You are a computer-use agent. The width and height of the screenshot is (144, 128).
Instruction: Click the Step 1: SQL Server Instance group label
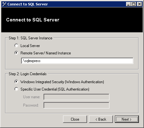[30, 38]
